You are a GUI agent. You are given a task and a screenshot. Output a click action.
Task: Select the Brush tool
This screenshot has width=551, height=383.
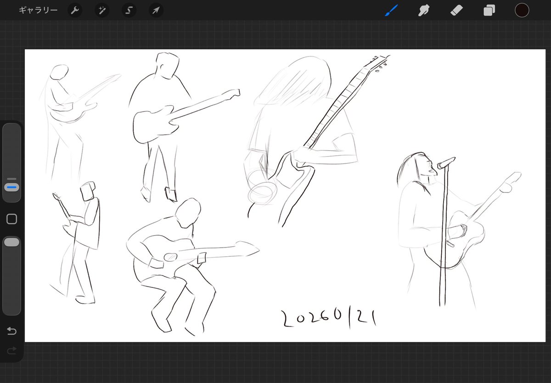pos(392,10)
